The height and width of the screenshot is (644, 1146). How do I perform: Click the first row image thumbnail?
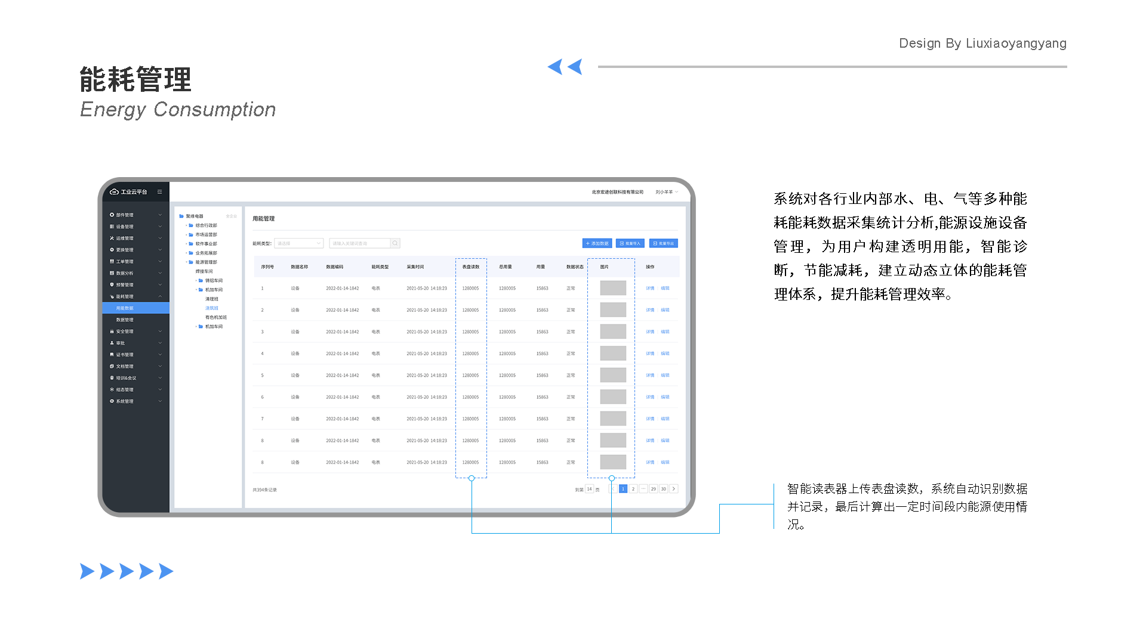613,288
